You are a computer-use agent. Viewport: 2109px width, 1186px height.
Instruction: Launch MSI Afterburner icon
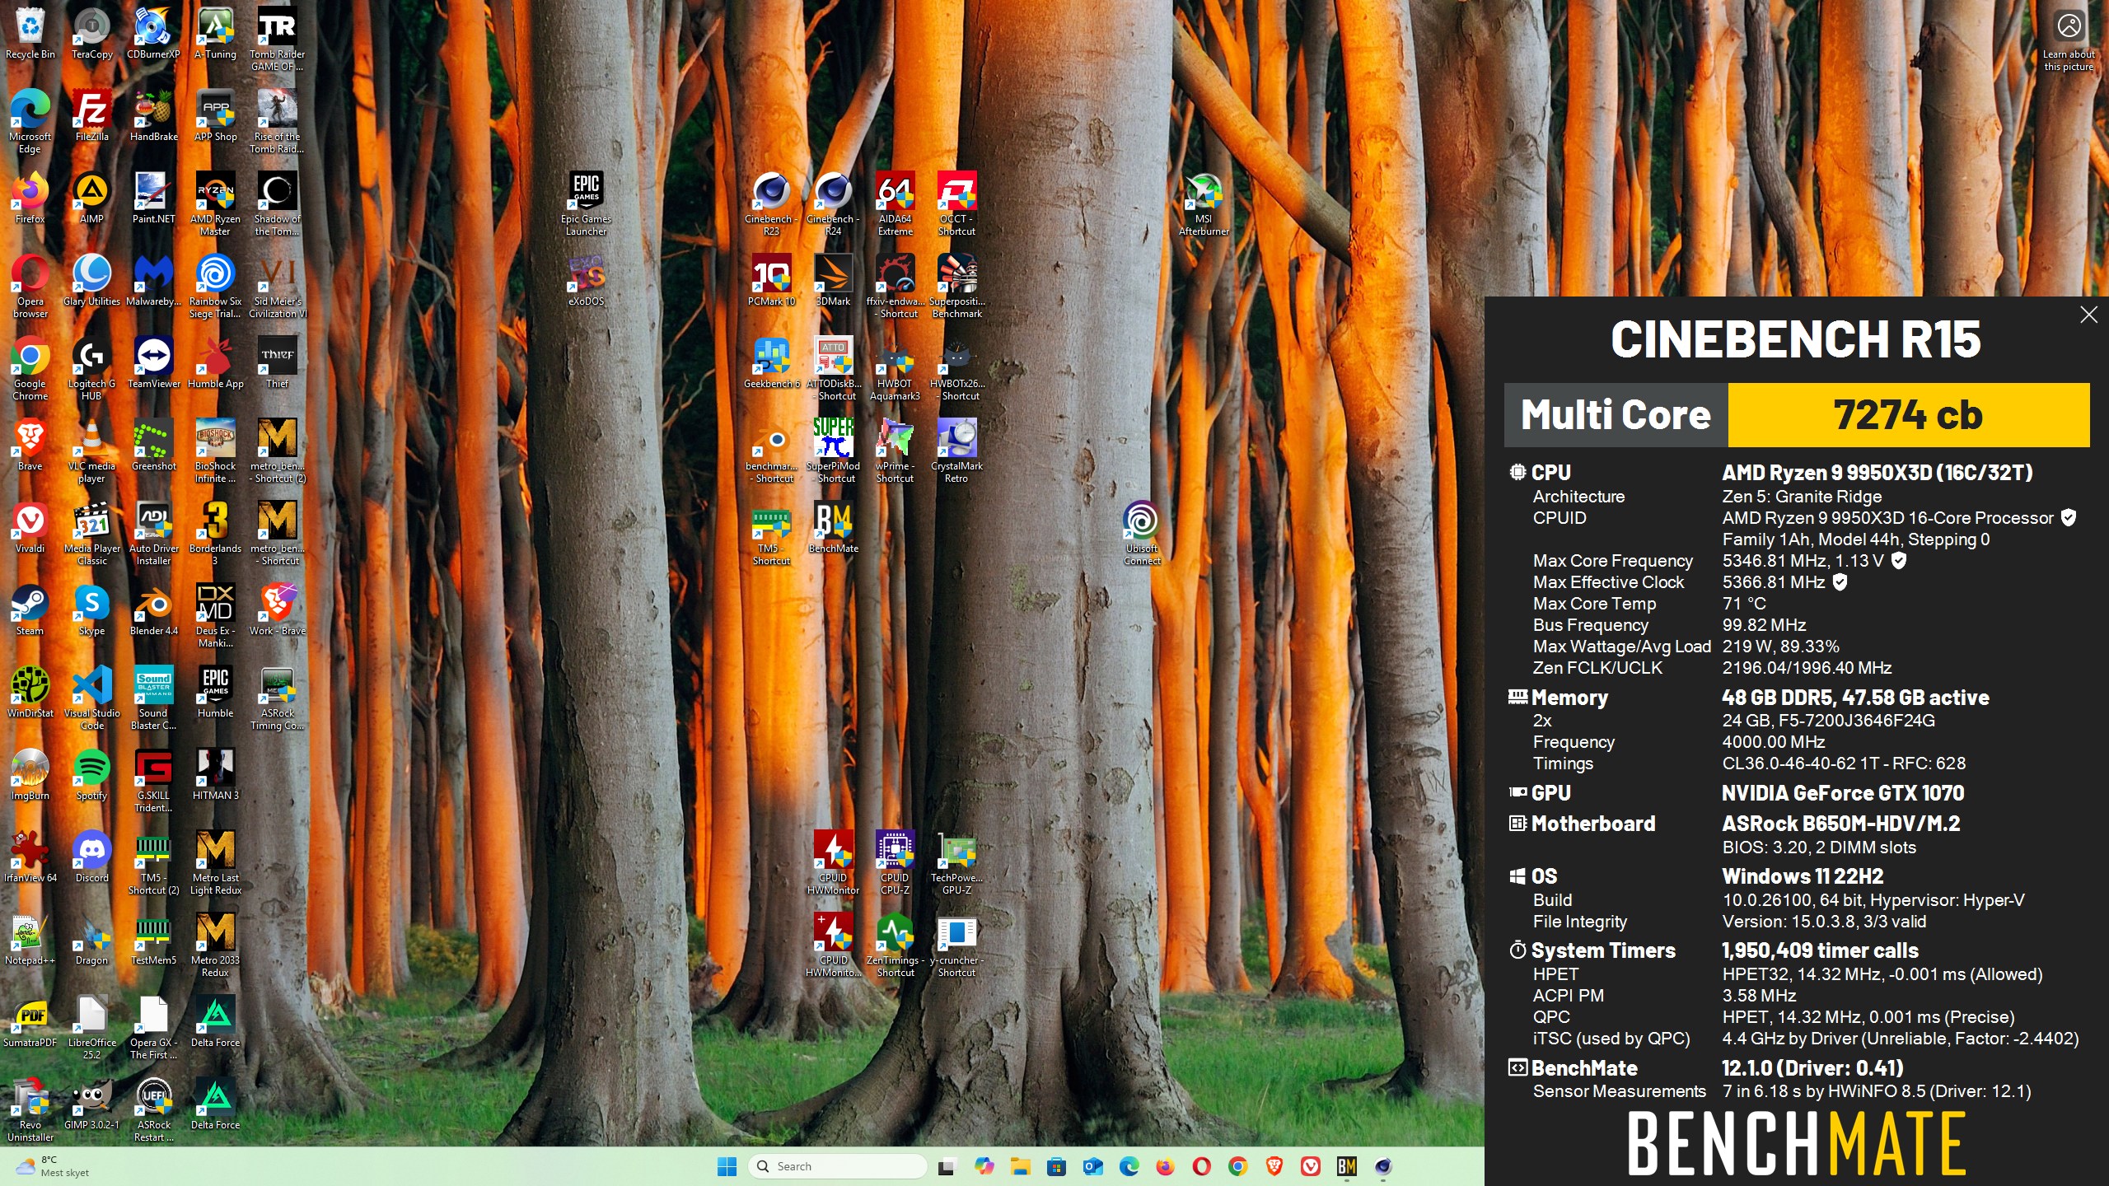(x=1203, y=203)
